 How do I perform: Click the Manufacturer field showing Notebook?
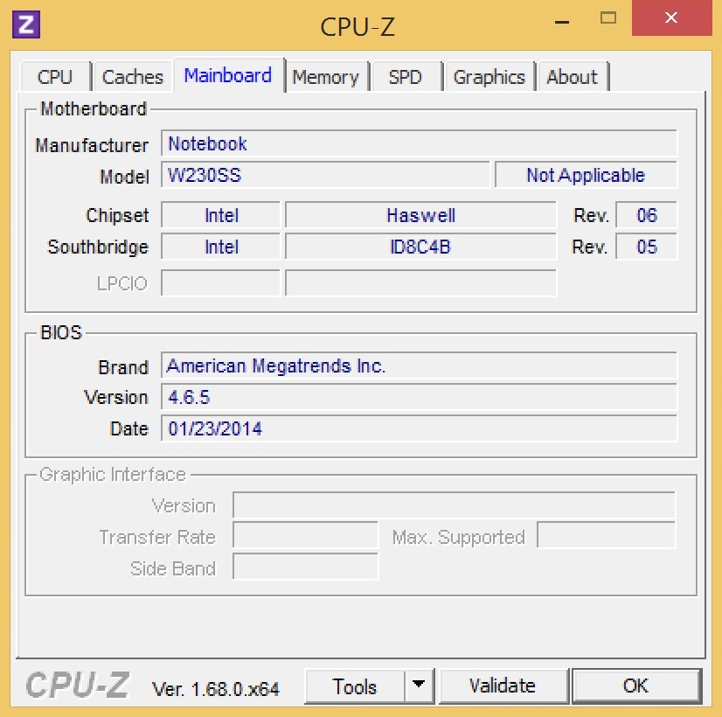click(x=419, y=143)
